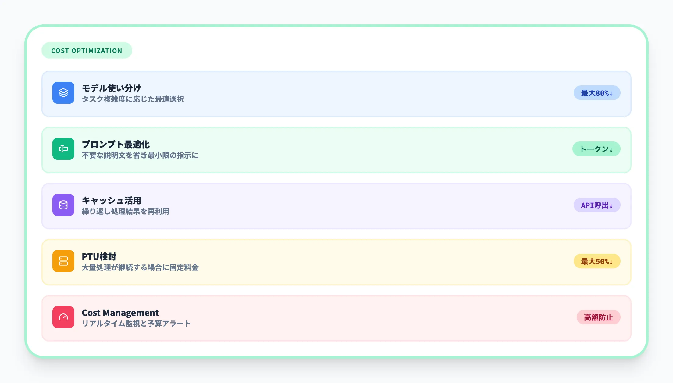Expand the PTU検討 card
673x383 pixels.
pyautogui.click(x=335, y=262)
